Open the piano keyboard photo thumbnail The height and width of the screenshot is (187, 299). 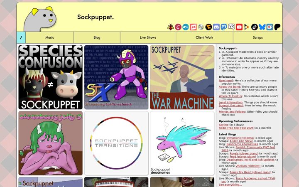tap(116, 182)
